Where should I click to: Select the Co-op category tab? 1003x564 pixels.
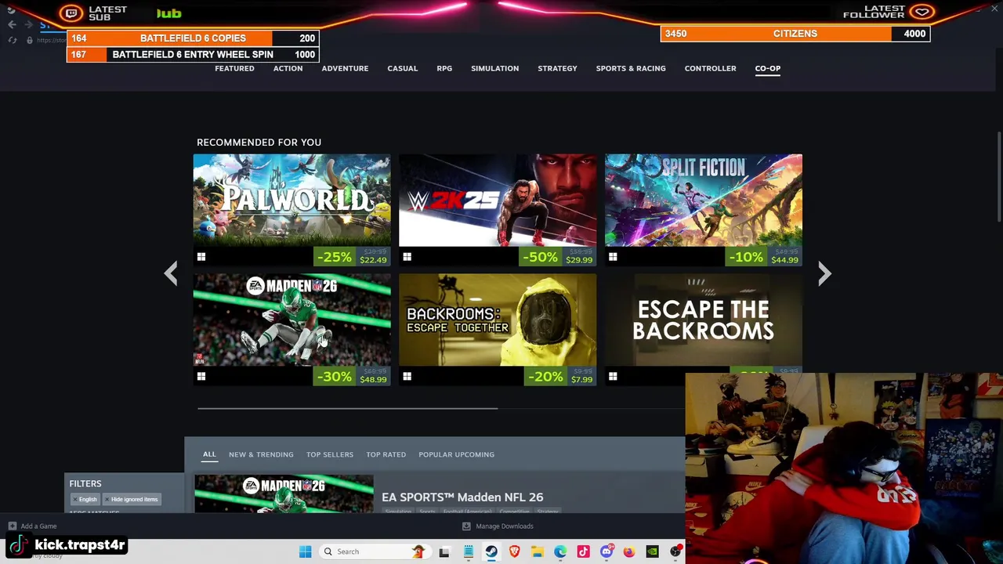[767, 68]
